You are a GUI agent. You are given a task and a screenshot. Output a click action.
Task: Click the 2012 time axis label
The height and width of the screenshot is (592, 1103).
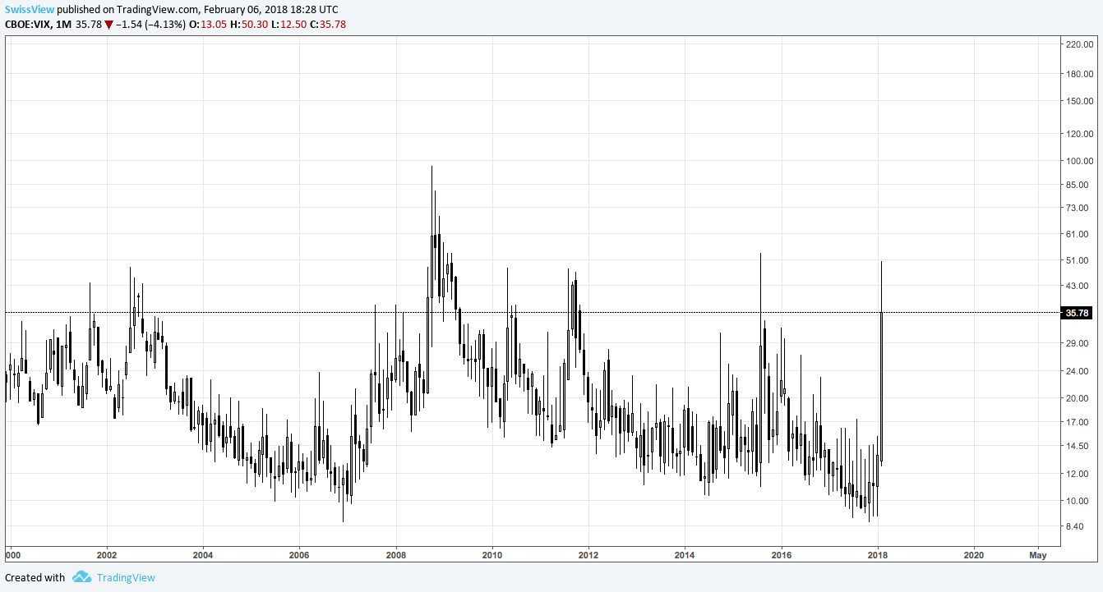588,555
